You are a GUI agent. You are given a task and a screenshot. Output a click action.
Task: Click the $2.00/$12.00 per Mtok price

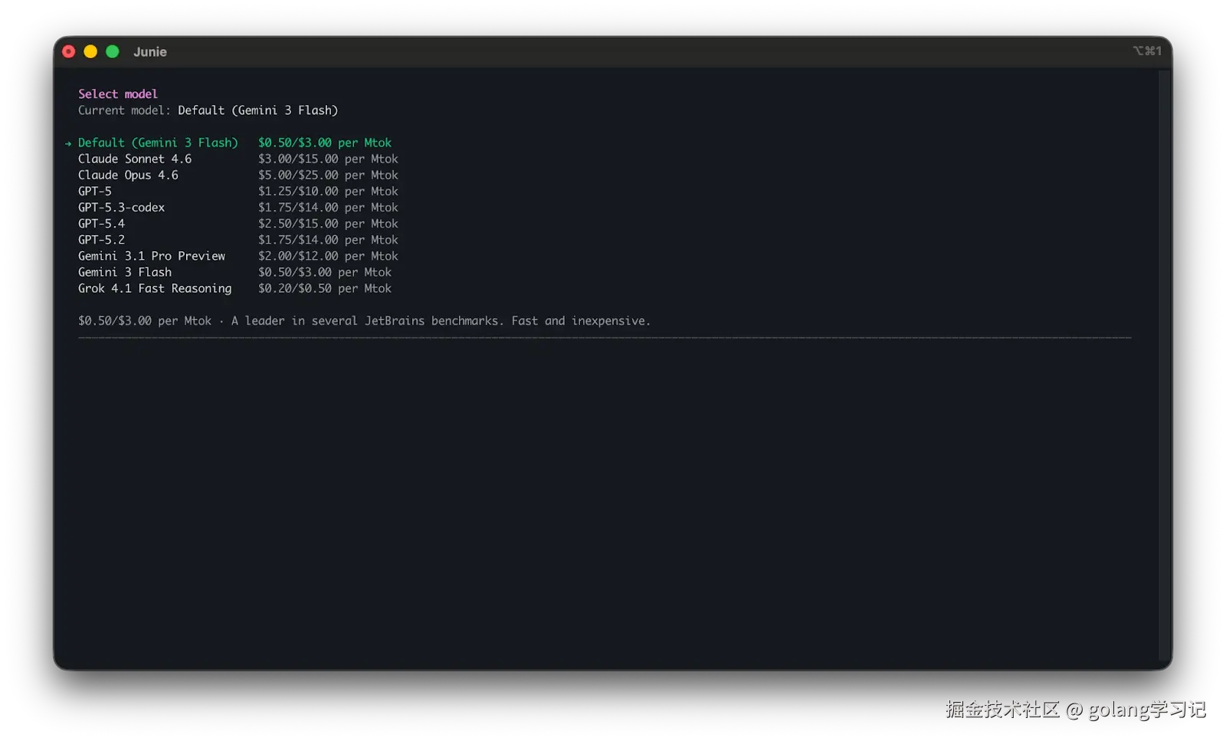pyautogui.click(x=328, y=256)
